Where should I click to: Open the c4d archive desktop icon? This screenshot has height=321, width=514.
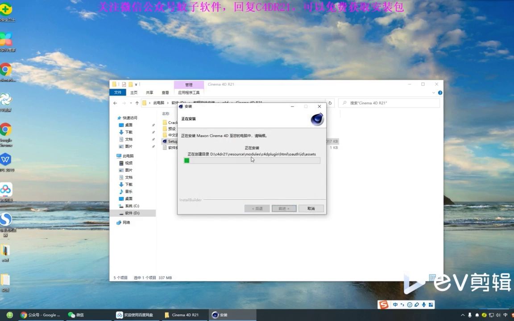(x=5, y=253)
